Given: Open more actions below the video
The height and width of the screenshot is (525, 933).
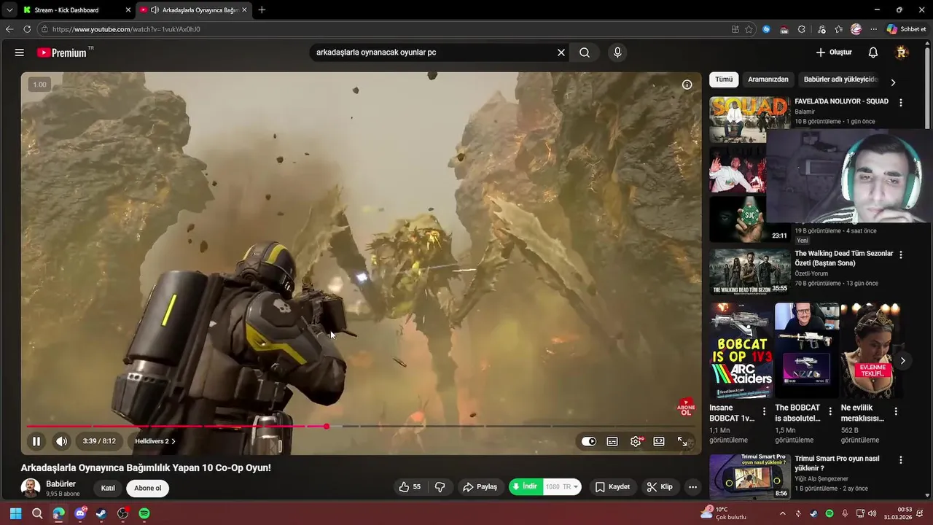Looking at the screenshot, I should (x=693, y=487).
